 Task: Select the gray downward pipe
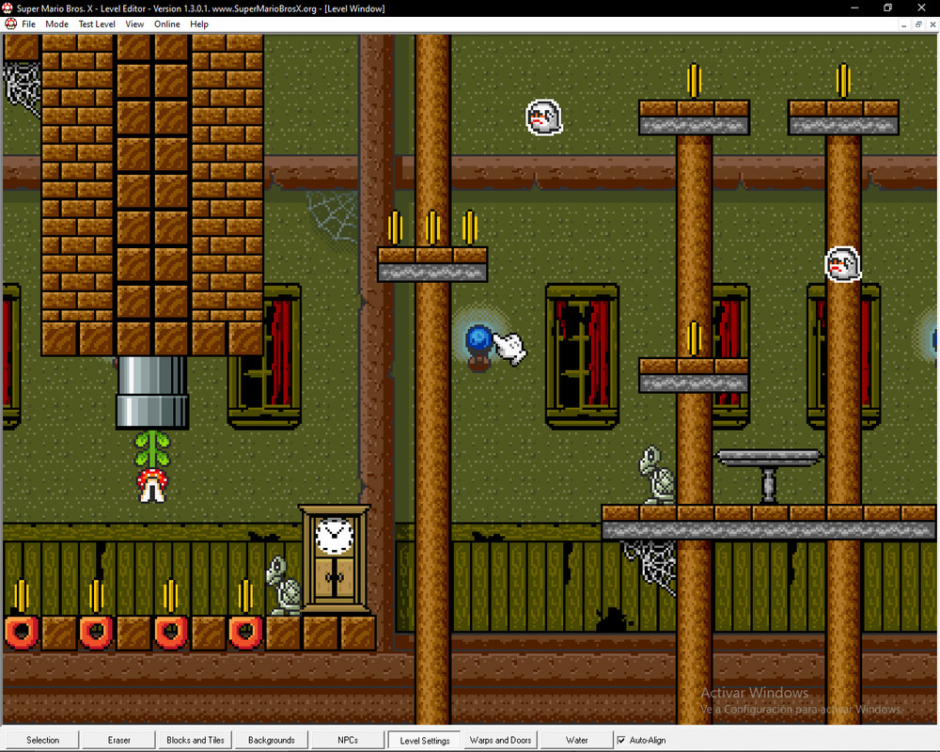coord(152,392)
